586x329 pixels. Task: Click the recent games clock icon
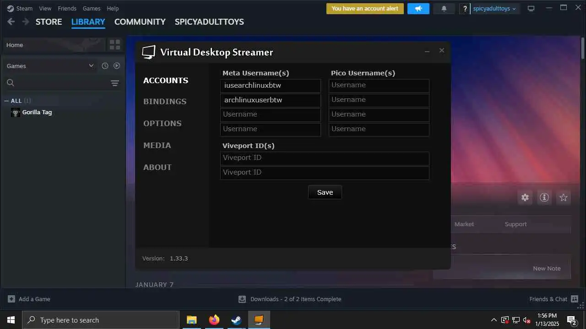(x=105, y=66)
